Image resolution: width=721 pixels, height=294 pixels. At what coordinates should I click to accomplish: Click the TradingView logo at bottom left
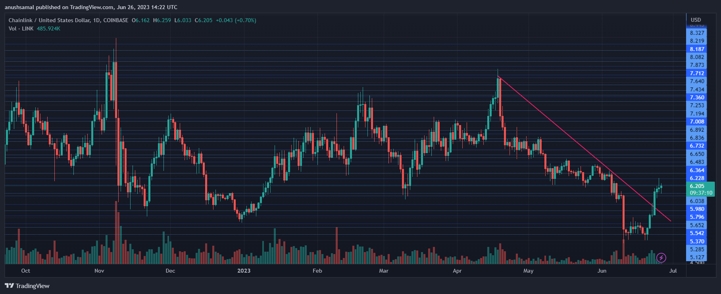click(x=27, y=286)
